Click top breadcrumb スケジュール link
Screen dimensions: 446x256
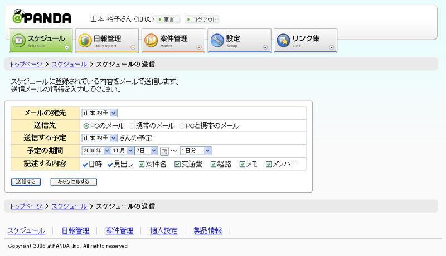(69, 64)
